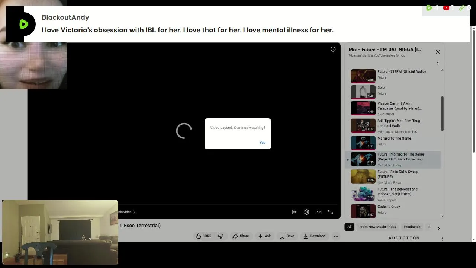The height and width of the screenshot is (268, 476).
Task: Click the Yanis Leopold channel name
Action: (x=387, y=200)
